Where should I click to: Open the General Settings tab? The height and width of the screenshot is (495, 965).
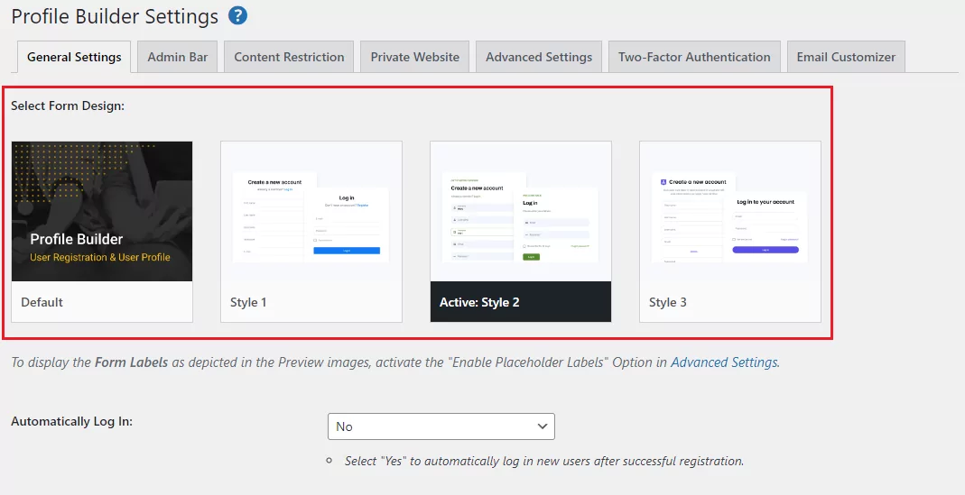(x=74, y=57)
